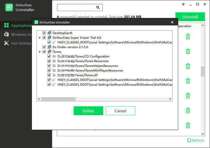
Task: Click the search magnifier icon
Action: click(x=98, y=7)
